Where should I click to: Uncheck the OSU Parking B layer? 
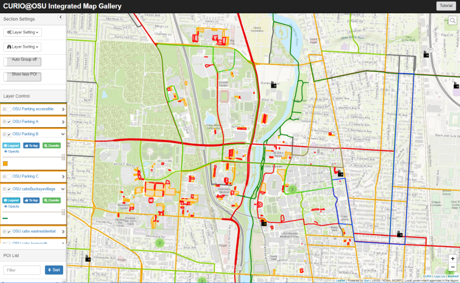tap(9, 134)
